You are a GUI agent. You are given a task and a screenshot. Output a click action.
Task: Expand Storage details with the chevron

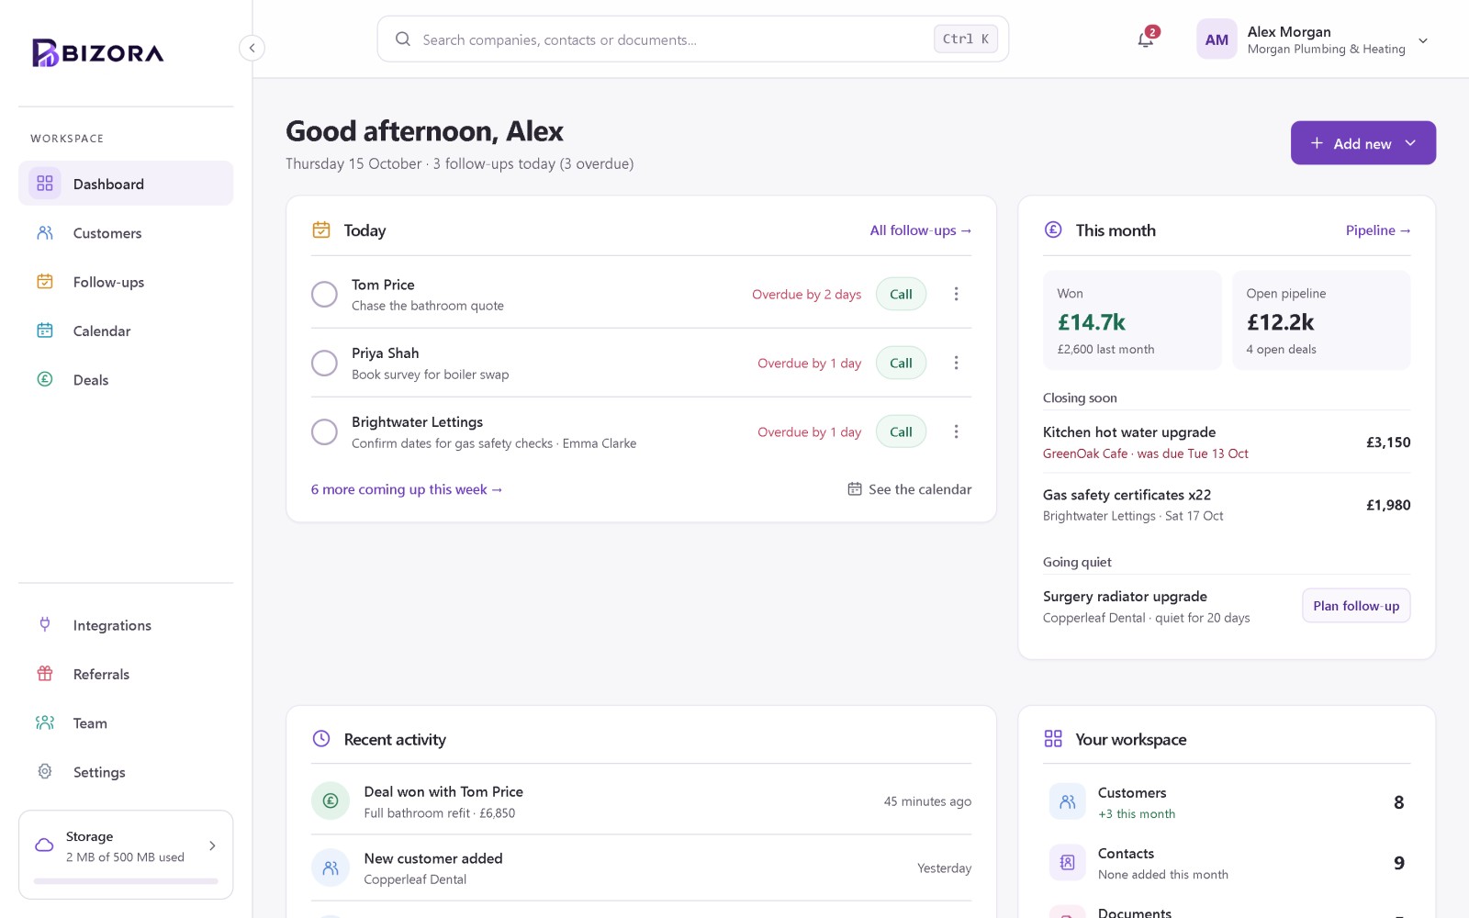(212, 845)
